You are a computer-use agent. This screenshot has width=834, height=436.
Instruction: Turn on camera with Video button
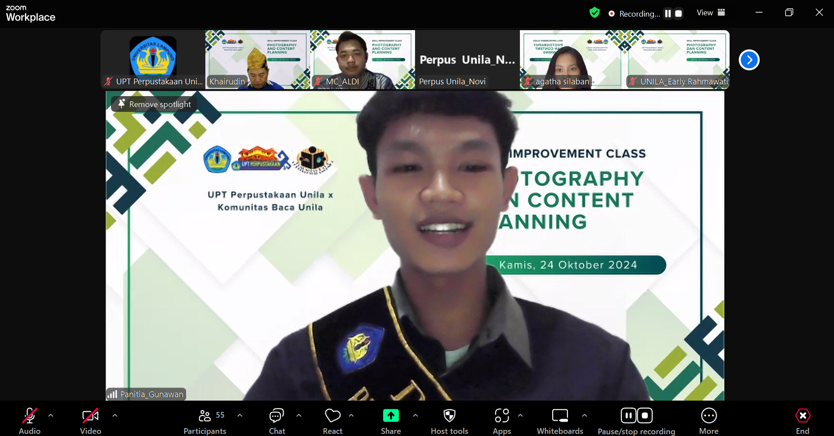click(x=90, y=421)
